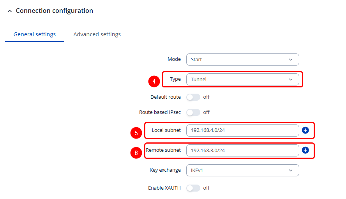The height and width of the screenshot is (199, 346).
Task: Click the red step 4 marker
Action: (x=154, y=81)
